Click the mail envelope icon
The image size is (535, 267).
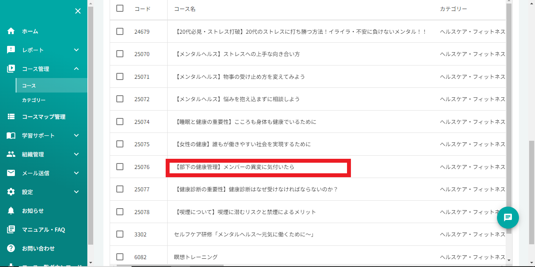(x=11, y=173)
